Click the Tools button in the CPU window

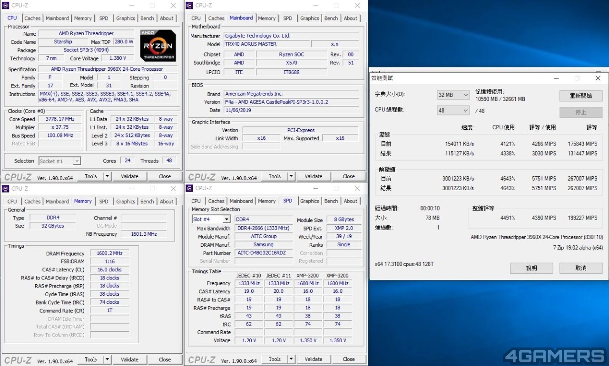point(90,176)
